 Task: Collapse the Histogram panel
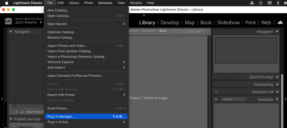pyautogui.click(x=277, y=32)
